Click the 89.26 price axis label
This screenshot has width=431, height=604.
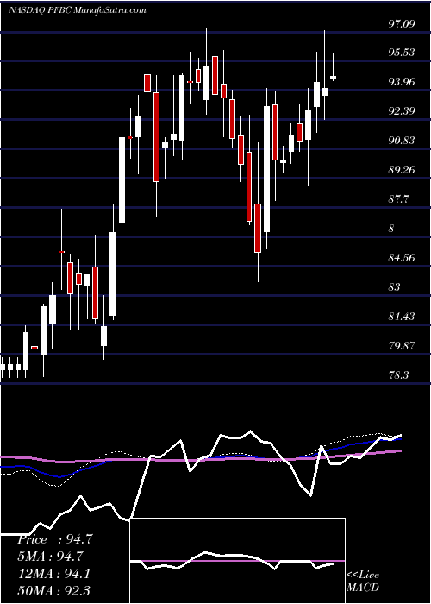coord(402,169)
